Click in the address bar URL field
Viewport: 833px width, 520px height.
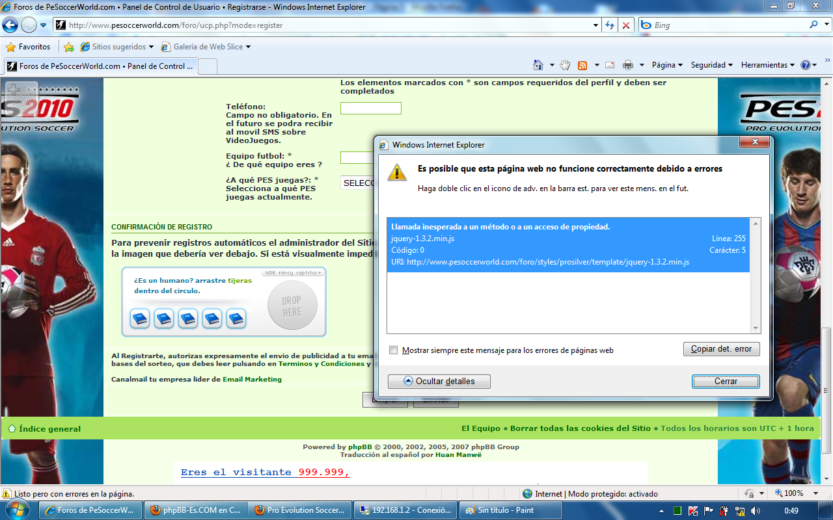[329, 25]
